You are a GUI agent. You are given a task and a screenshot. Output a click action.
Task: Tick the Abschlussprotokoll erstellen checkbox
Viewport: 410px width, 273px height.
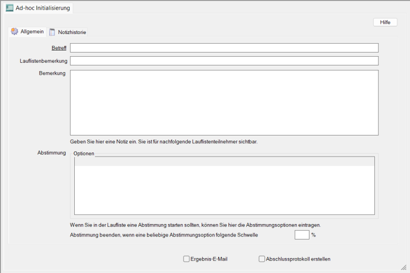click(x=262, y=259)
